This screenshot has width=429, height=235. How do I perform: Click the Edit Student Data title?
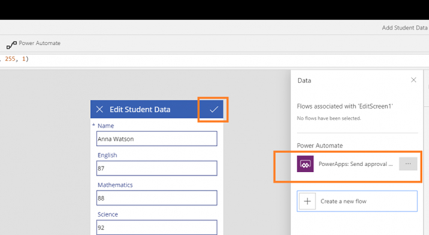point(140,109)
